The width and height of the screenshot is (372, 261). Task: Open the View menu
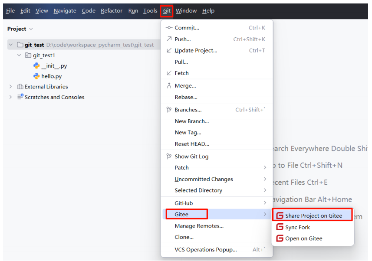tap(42, 11)
